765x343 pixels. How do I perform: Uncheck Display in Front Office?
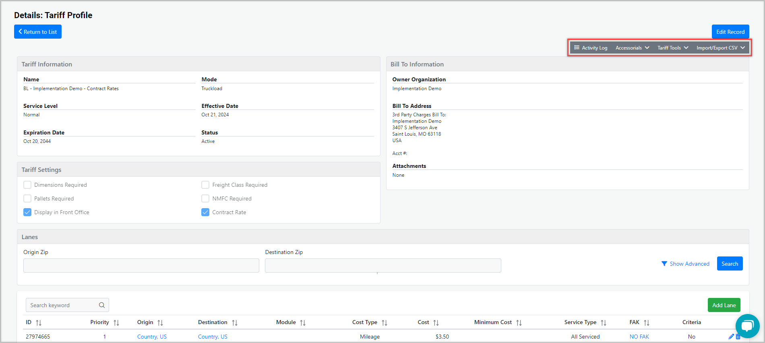[27, 212]
